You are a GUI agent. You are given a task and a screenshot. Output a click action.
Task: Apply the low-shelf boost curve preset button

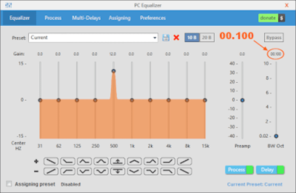[x=67, y=161]
